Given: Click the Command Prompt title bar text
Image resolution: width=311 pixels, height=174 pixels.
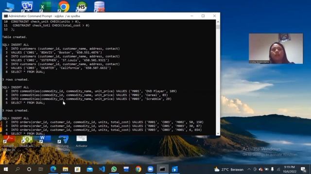Looking at the screenshot, I should point(44,16).
